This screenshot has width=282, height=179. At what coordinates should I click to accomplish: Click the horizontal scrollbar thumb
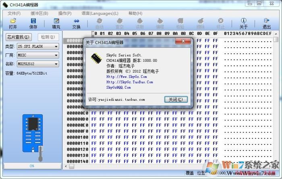tap(72, 167)
